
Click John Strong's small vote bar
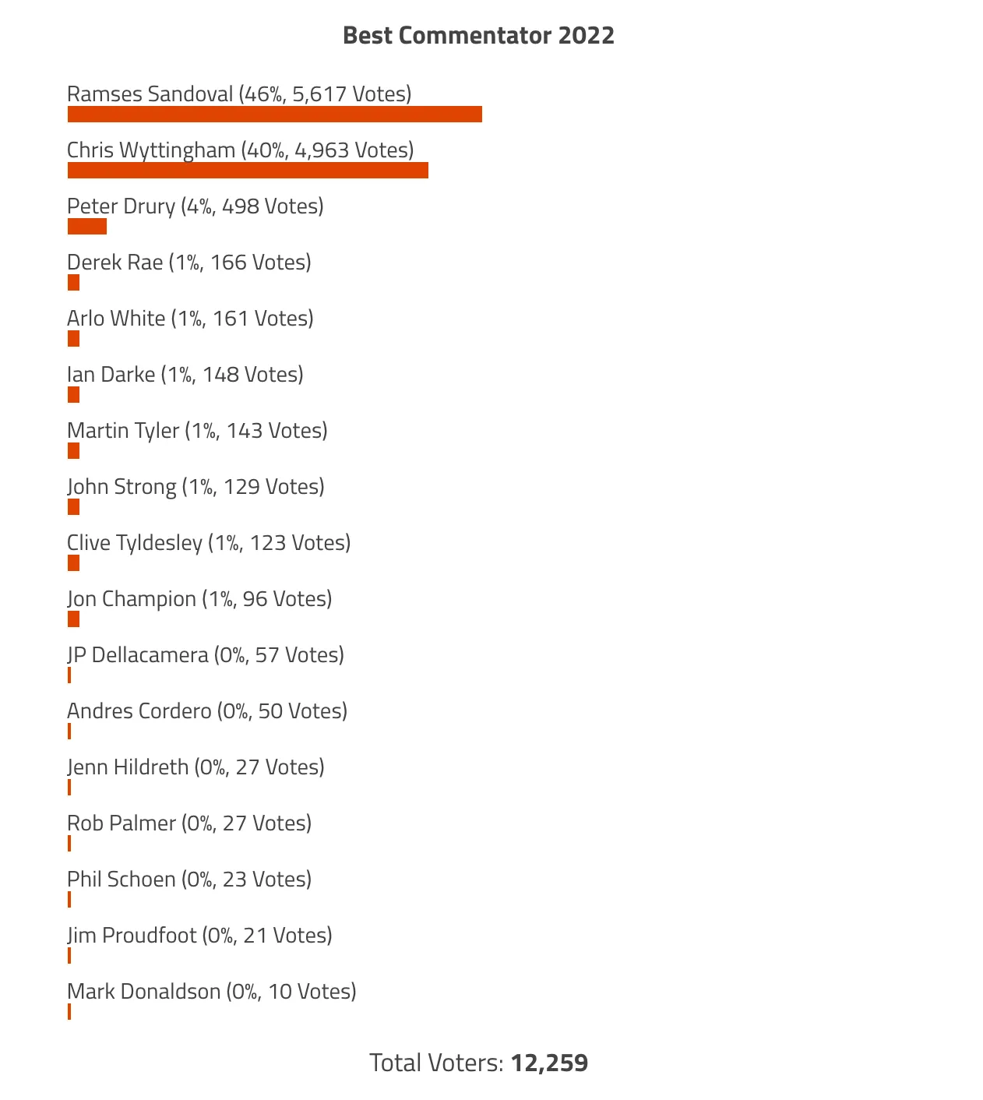point(74,507)
